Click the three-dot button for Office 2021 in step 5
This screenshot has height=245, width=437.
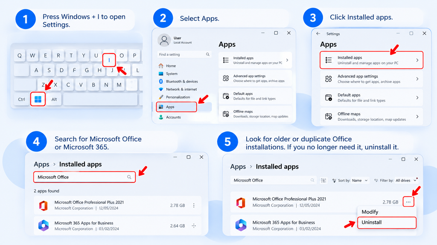[408, 202]
